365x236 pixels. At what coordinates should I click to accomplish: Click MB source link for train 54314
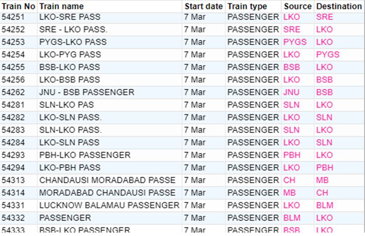[x=290, y=193]
